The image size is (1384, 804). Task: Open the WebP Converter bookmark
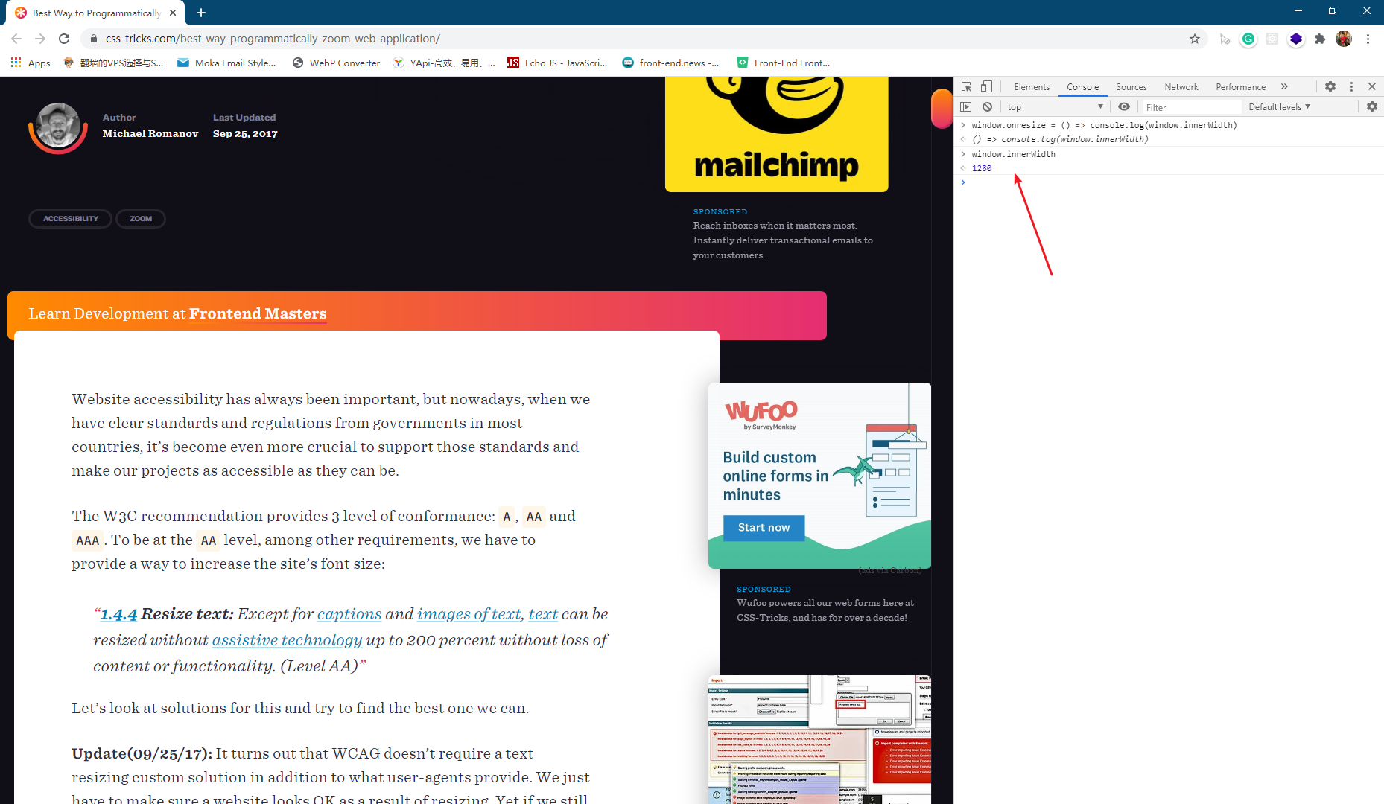[336, 63]
